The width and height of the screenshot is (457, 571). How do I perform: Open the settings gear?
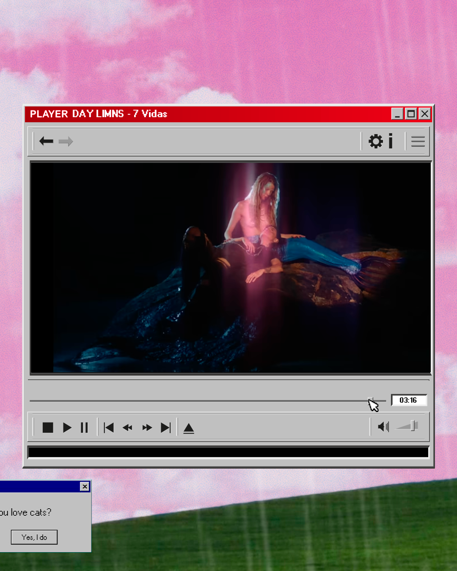coord(376,141)
